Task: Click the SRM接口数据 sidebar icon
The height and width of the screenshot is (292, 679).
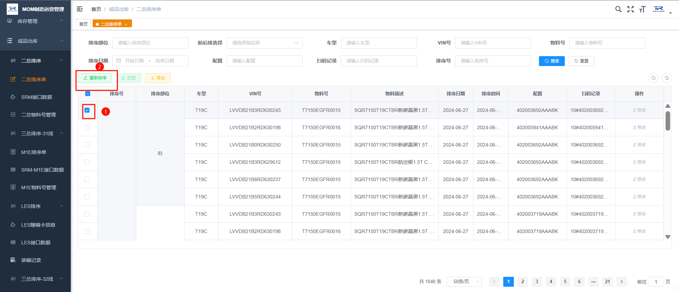Action: (13, 97)
